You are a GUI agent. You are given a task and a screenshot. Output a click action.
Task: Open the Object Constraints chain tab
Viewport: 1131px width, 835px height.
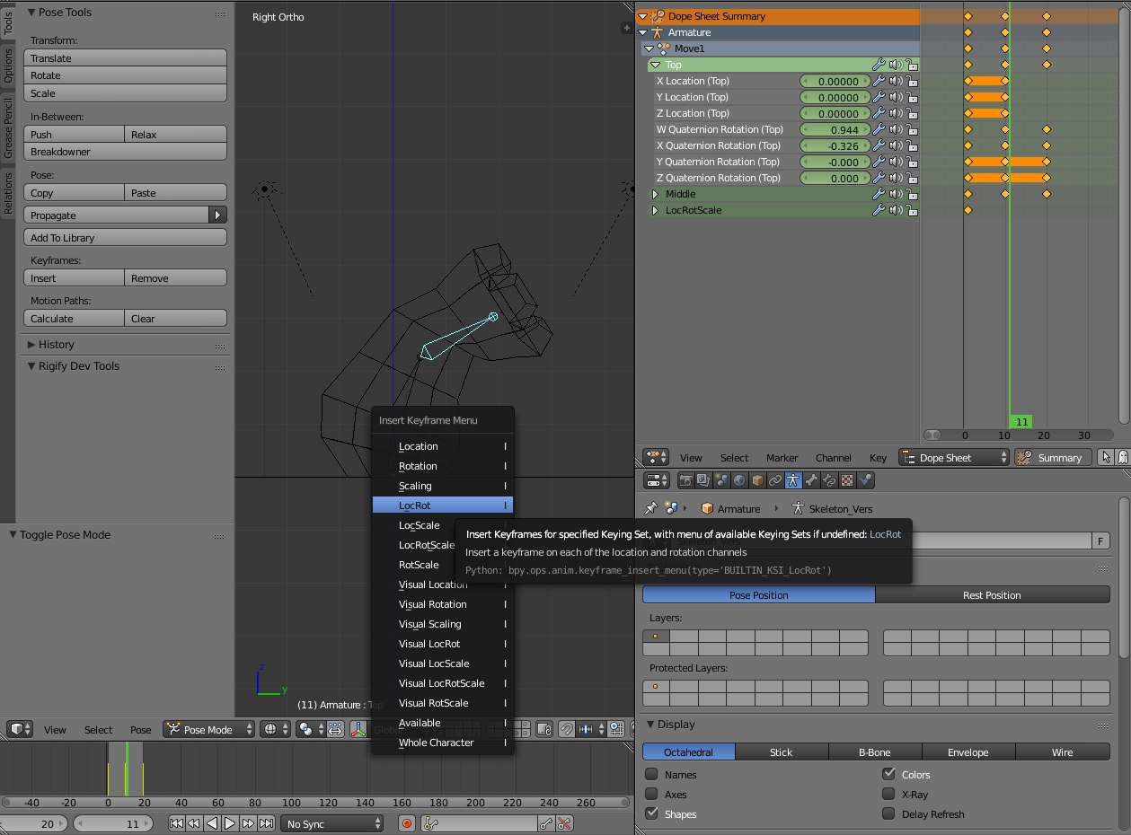[775, 480]
